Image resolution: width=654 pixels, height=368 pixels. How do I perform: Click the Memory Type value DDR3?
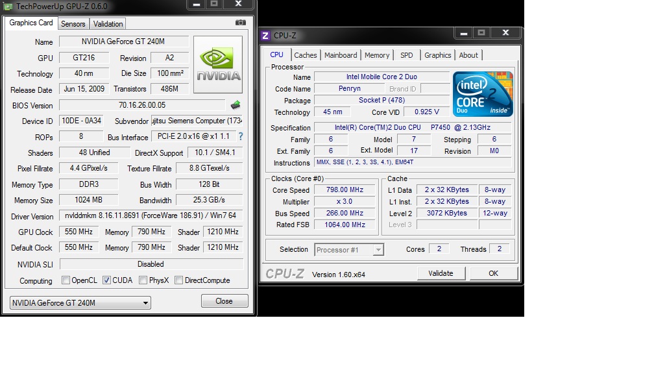point(89,184)
